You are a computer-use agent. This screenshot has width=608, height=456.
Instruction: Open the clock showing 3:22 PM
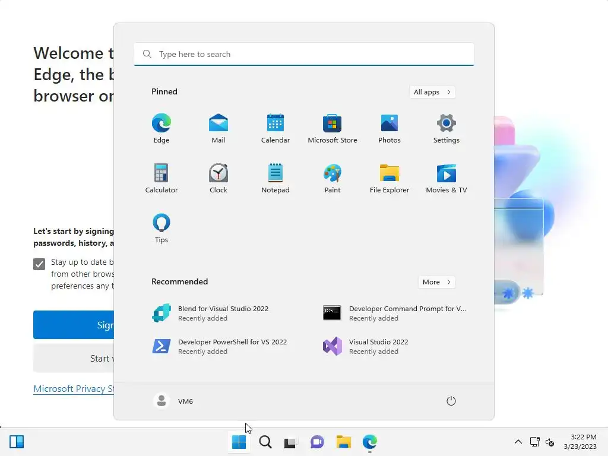tap(580, 442)
